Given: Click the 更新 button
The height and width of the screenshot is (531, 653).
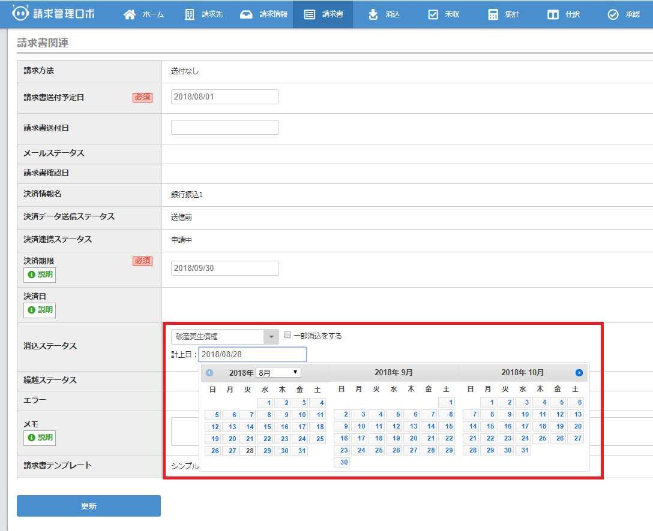Looking at the screenshot, I should point(89,506).
